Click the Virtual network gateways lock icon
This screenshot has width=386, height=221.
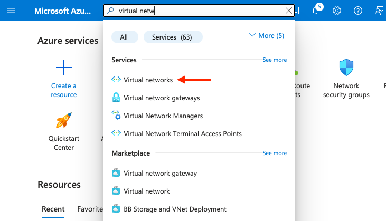click(116, 98)
